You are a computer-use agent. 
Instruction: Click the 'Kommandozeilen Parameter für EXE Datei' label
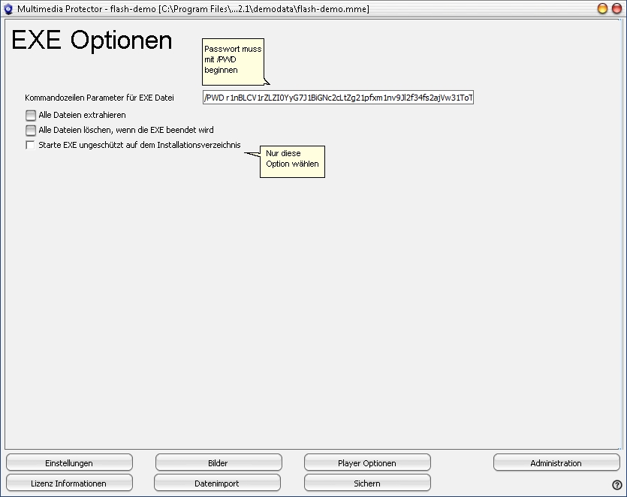pos(99,98)
